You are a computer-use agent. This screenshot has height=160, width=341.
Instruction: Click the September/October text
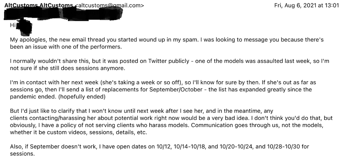click(176, 90)
